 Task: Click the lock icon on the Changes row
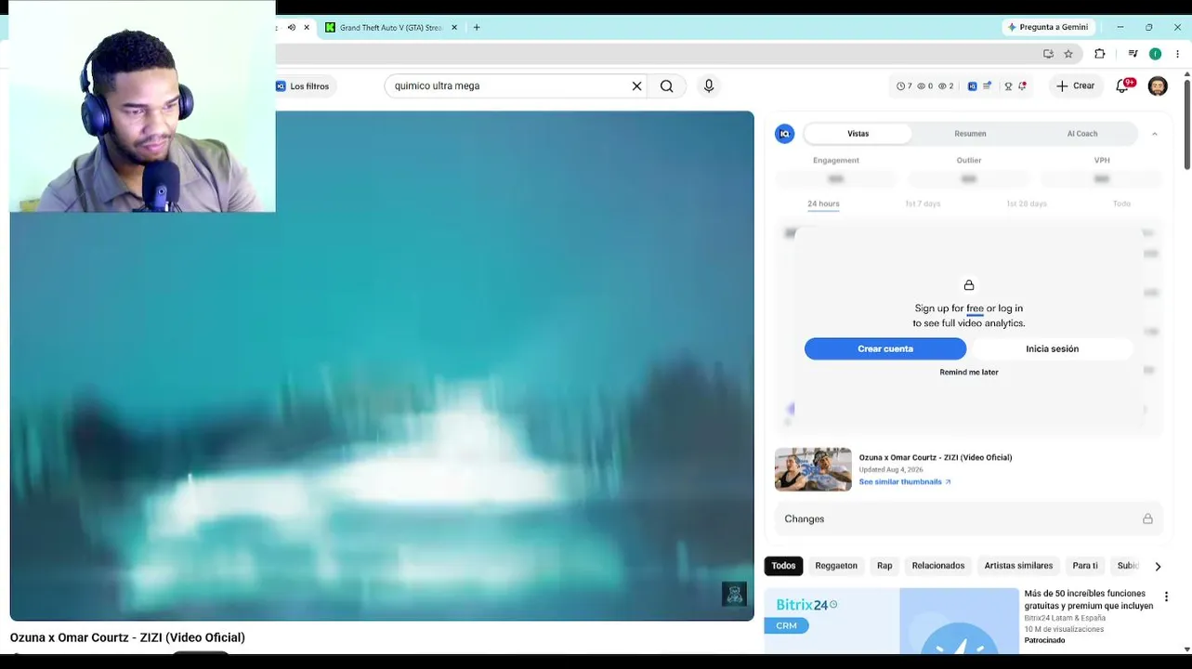1147,518
